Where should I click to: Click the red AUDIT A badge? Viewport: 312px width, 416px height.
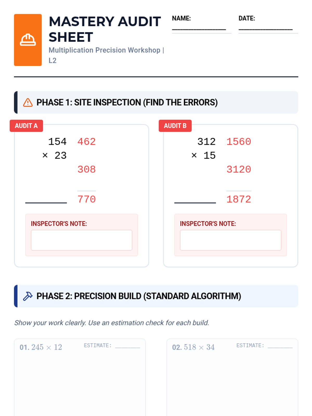click(26, 126)
